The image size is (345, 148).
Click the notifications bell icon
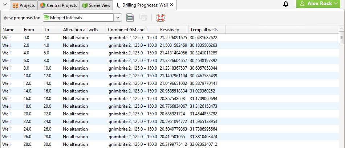[286, 4]
